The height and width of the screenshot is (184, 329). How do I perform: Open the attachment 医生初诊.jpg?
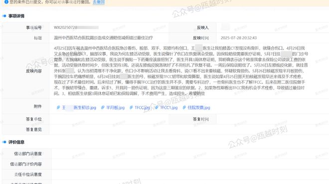point(79,107)
